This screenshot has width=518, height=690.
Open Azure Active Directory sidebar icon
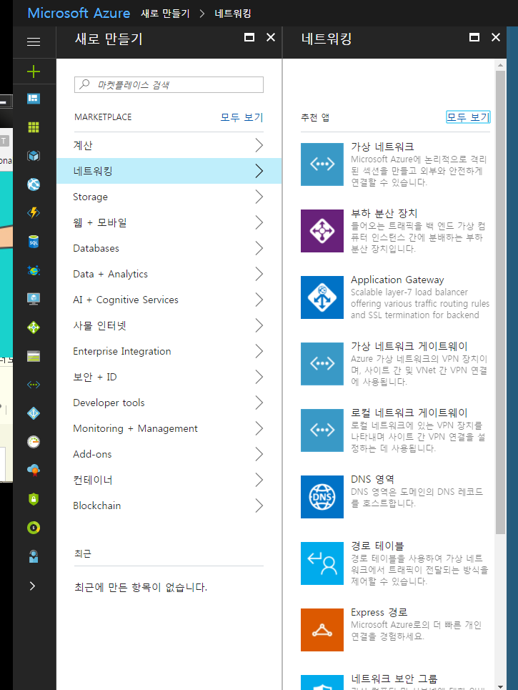click(x=34, y=413)
